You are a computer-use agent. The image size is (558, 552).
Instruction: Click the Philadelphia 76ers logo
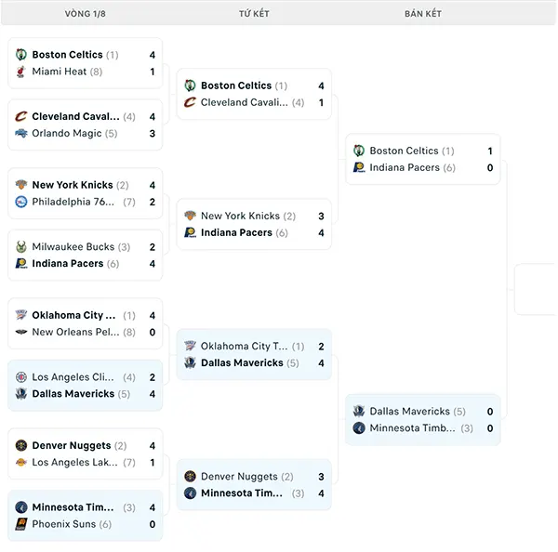pyautogui.click(x=21, y=202)
